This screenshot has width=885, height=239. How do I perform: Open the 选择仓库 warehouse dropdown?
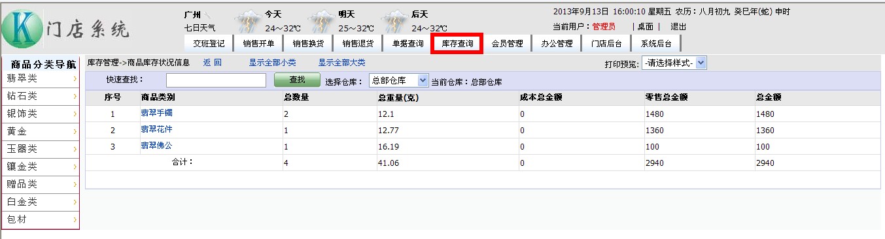pos(398,81)
